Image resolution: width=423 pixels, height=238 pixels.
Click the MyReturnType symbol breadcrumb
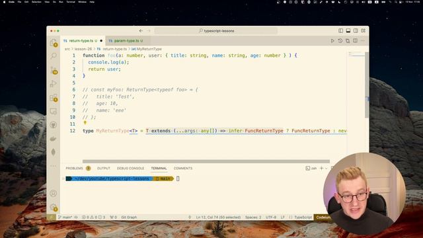click(x=149, y=49)
